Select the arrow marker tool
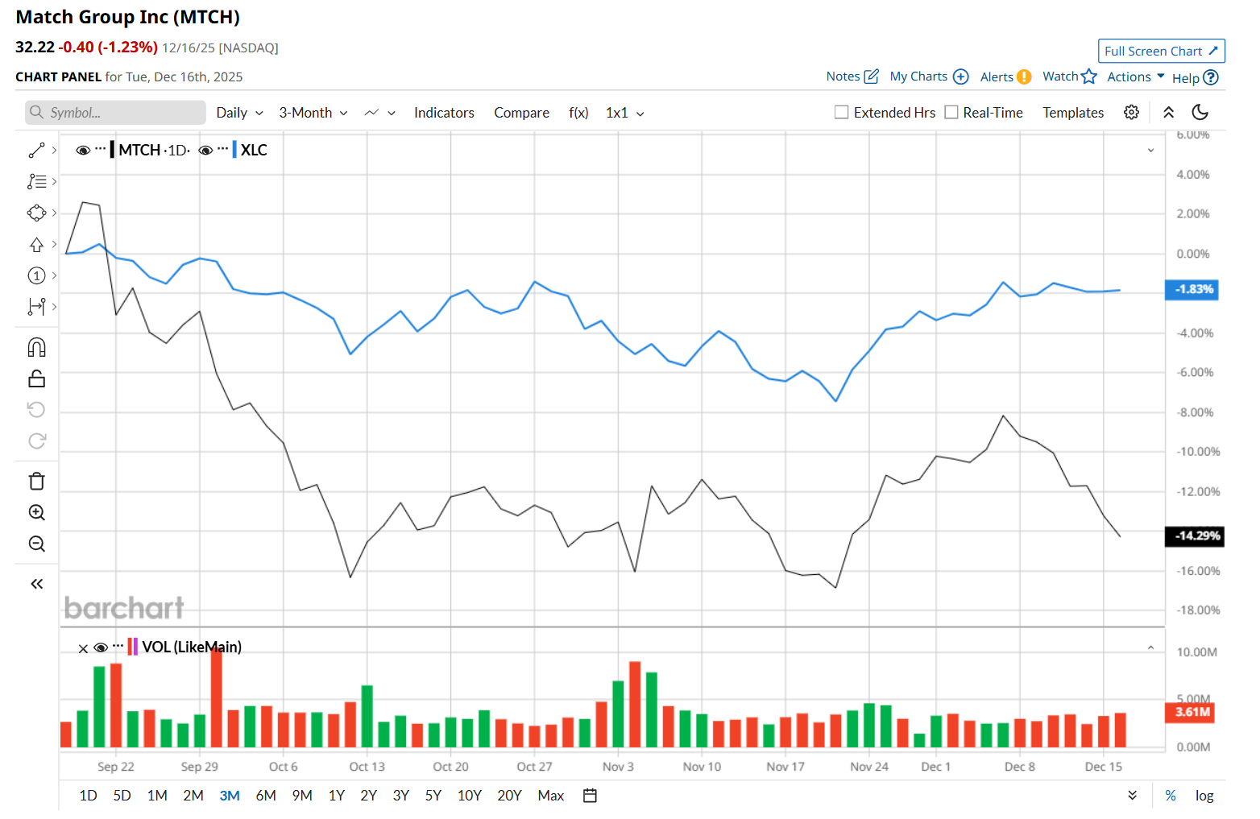The width and height of the screenshot is (1260, 819). coord(37,245)
